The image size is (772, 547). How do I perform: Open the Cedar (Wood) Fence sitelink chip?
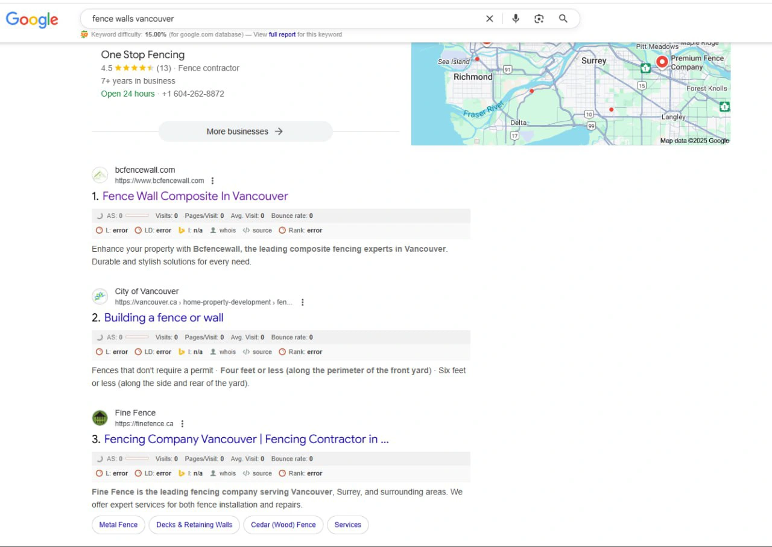283,525
